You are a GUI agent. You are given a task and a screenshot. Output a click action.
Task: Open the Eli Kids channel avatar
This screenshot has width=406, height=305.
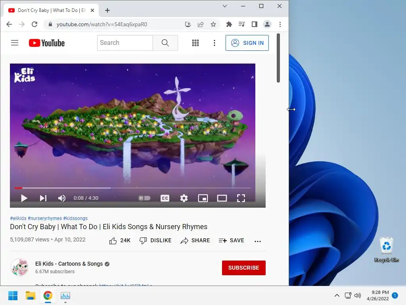[20, 267]
